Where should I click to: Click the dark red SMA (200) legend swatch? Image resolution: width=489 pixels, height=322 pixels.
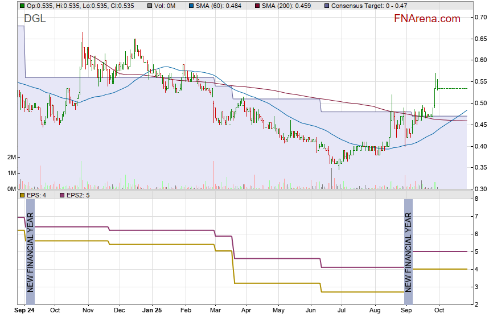257,6
